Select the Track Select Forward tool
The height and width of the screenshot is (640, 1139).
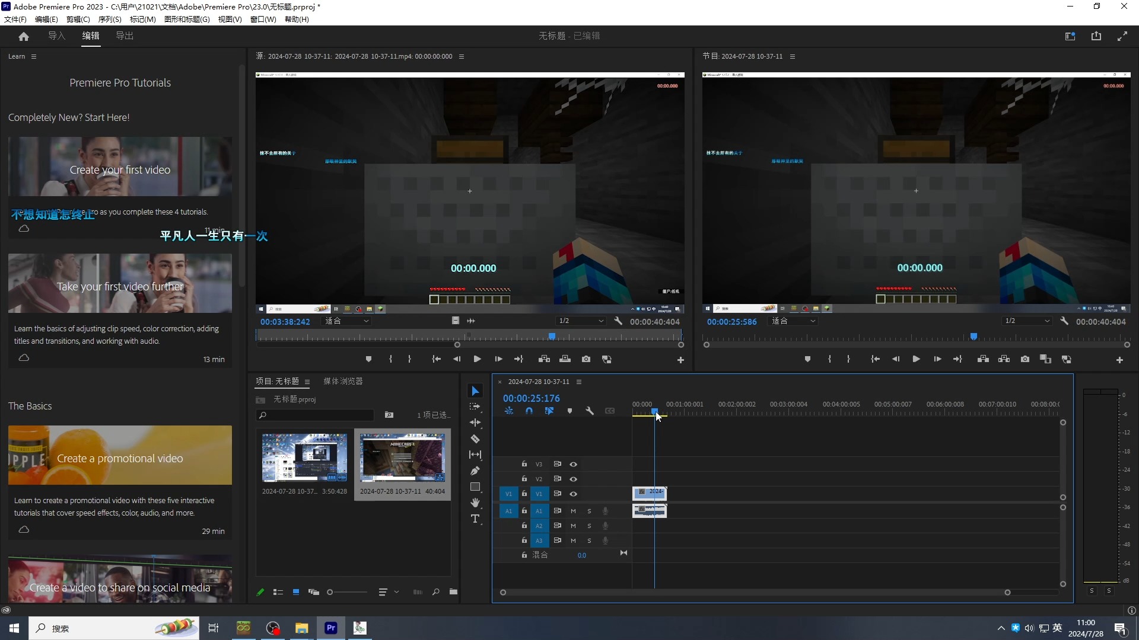(x=475, y=407)
